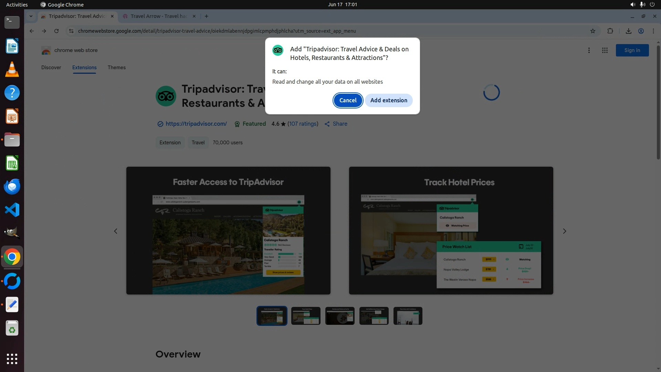
Task: Open the Themes tab
Action: point(116,68)
